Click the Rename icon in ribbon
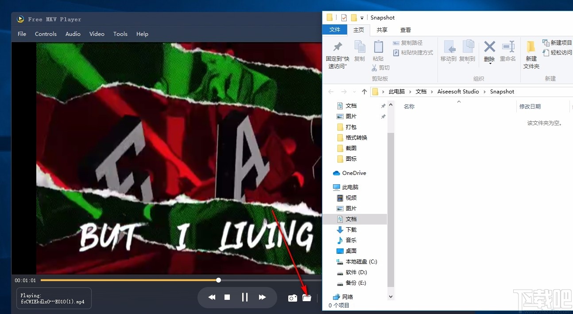Screen dimensions: 573x314 coord(508,51)
